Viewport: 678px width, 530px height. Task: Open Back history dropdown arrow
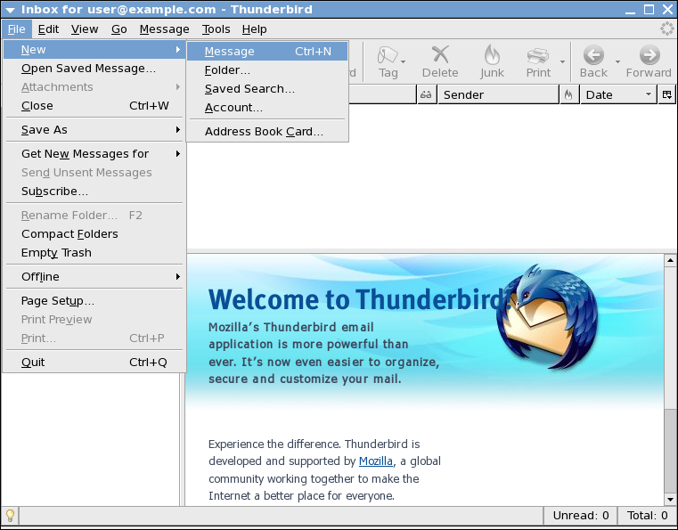point(618,61)
